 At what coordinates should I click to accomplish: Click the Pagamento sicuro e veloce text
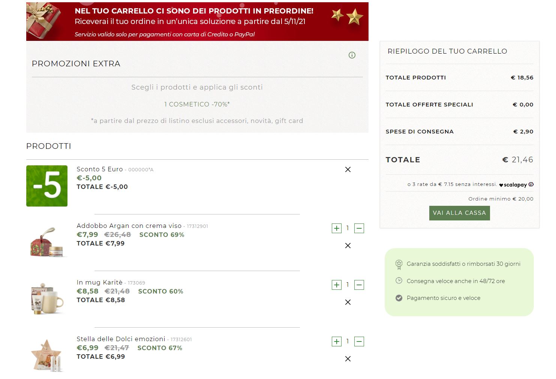444,298
